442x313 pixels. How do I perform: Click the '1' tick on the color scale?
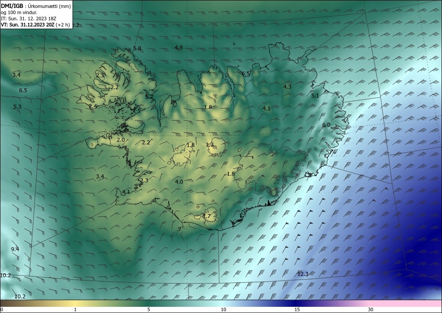click(75, 310)
